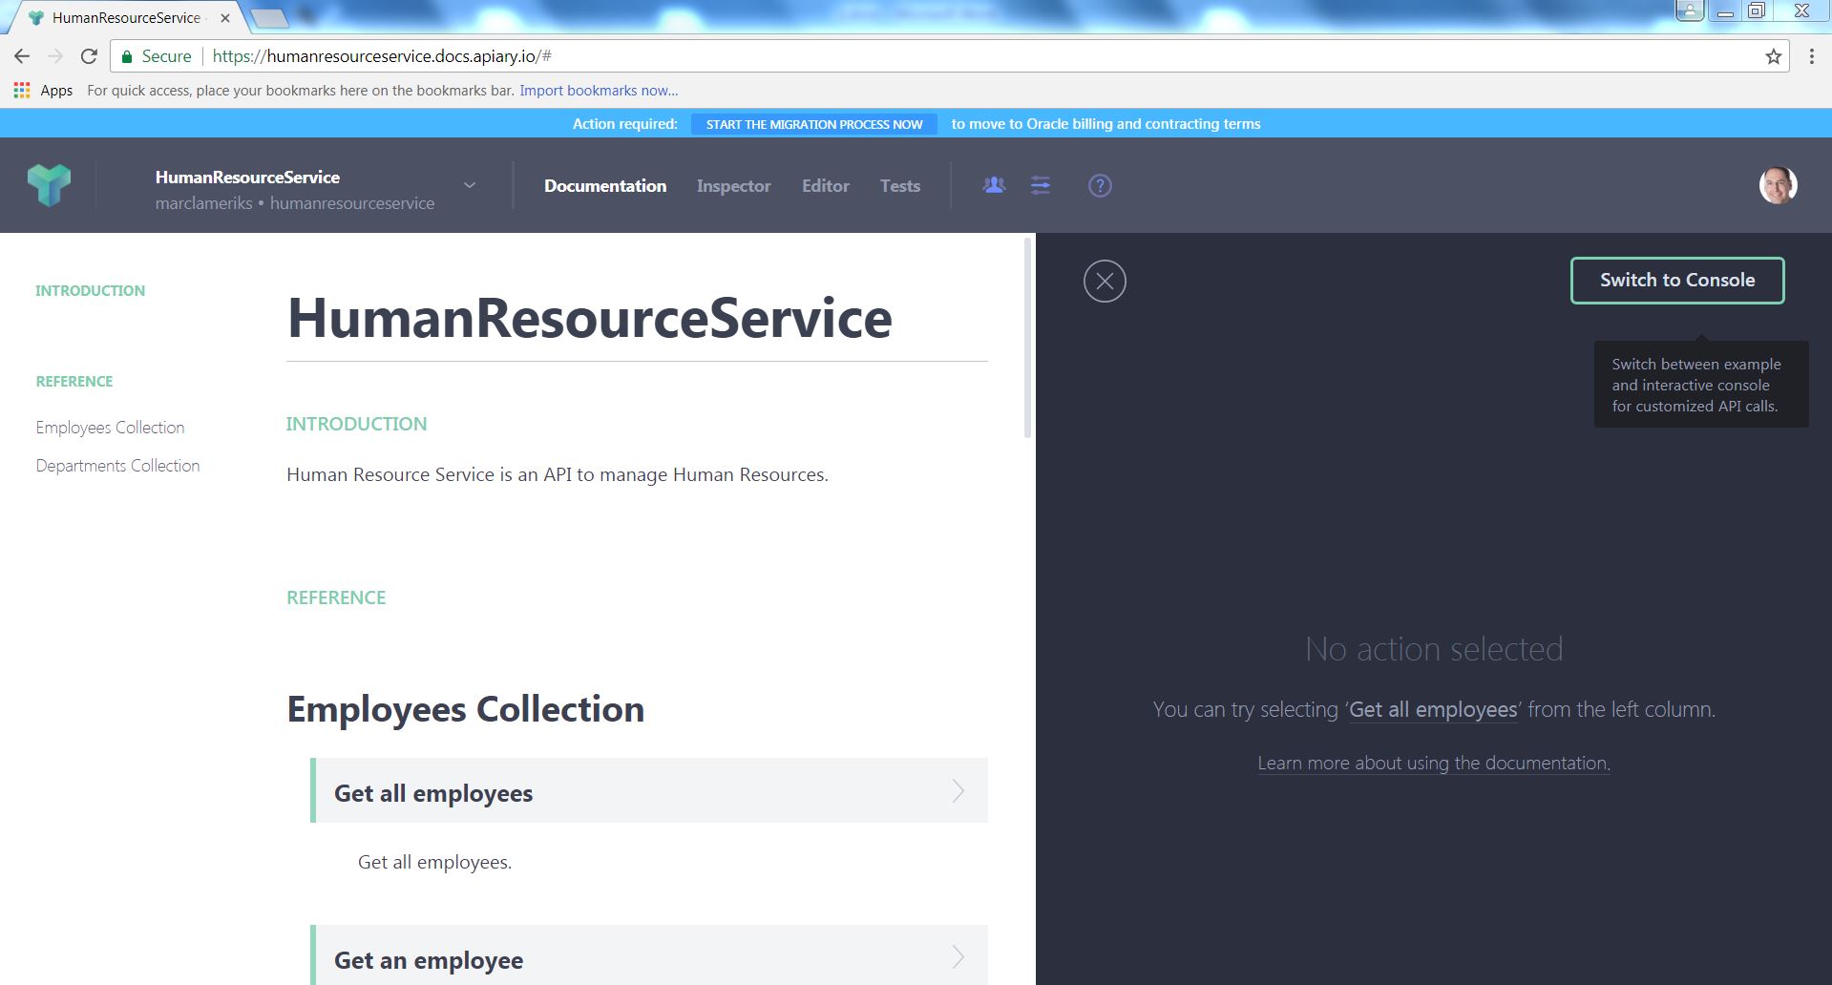Expand the Get an employee action

tap(649, 957)
